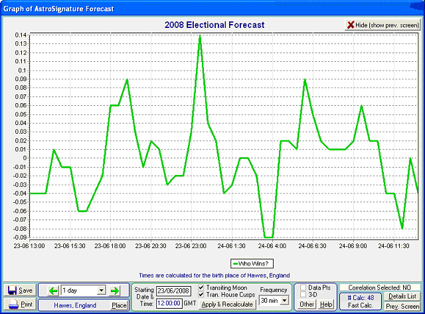Open the Other options button
425x314 pixels.
click(x=307, y=304)
